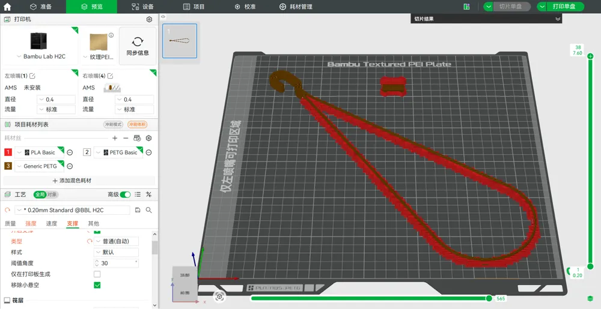Open more options for PLA Basic filament

(70, 152)
